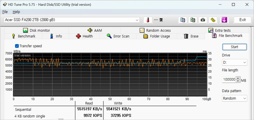Expand the Data pattern dropdown
This screenshot has width=254, height=120.
click(235, 98)
